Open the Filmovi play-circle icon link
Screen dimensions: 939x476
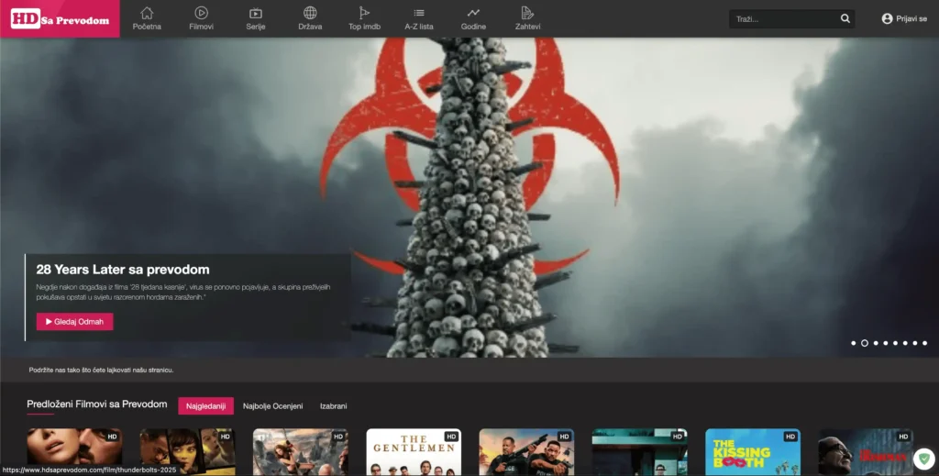[201, 18]
